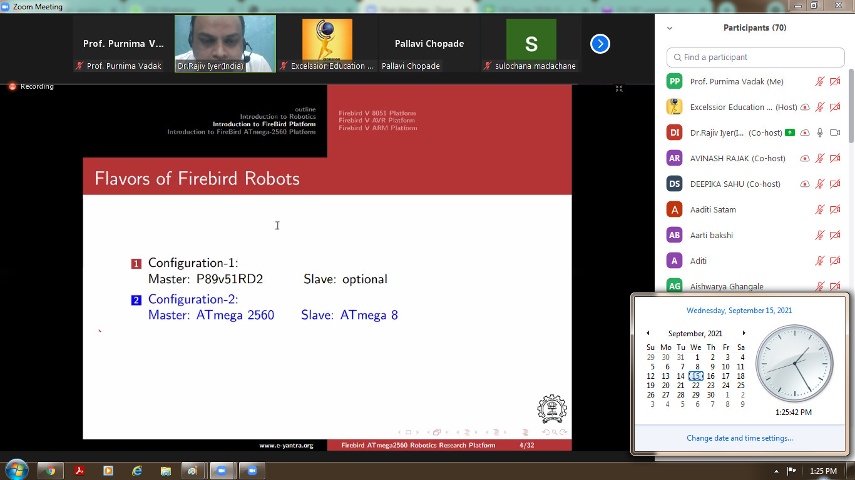Open Google Chrome from the taskbar

[51, 471]
